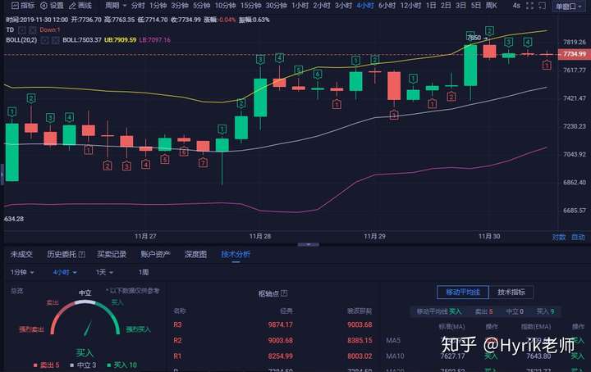Switch chart to 6小时 timeframe

click(x=387, y=6)
